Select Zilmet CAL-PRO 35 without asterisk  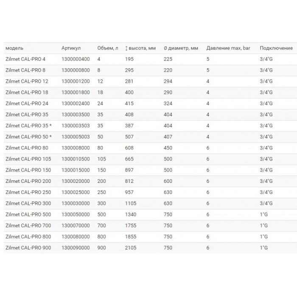[27, 115]
